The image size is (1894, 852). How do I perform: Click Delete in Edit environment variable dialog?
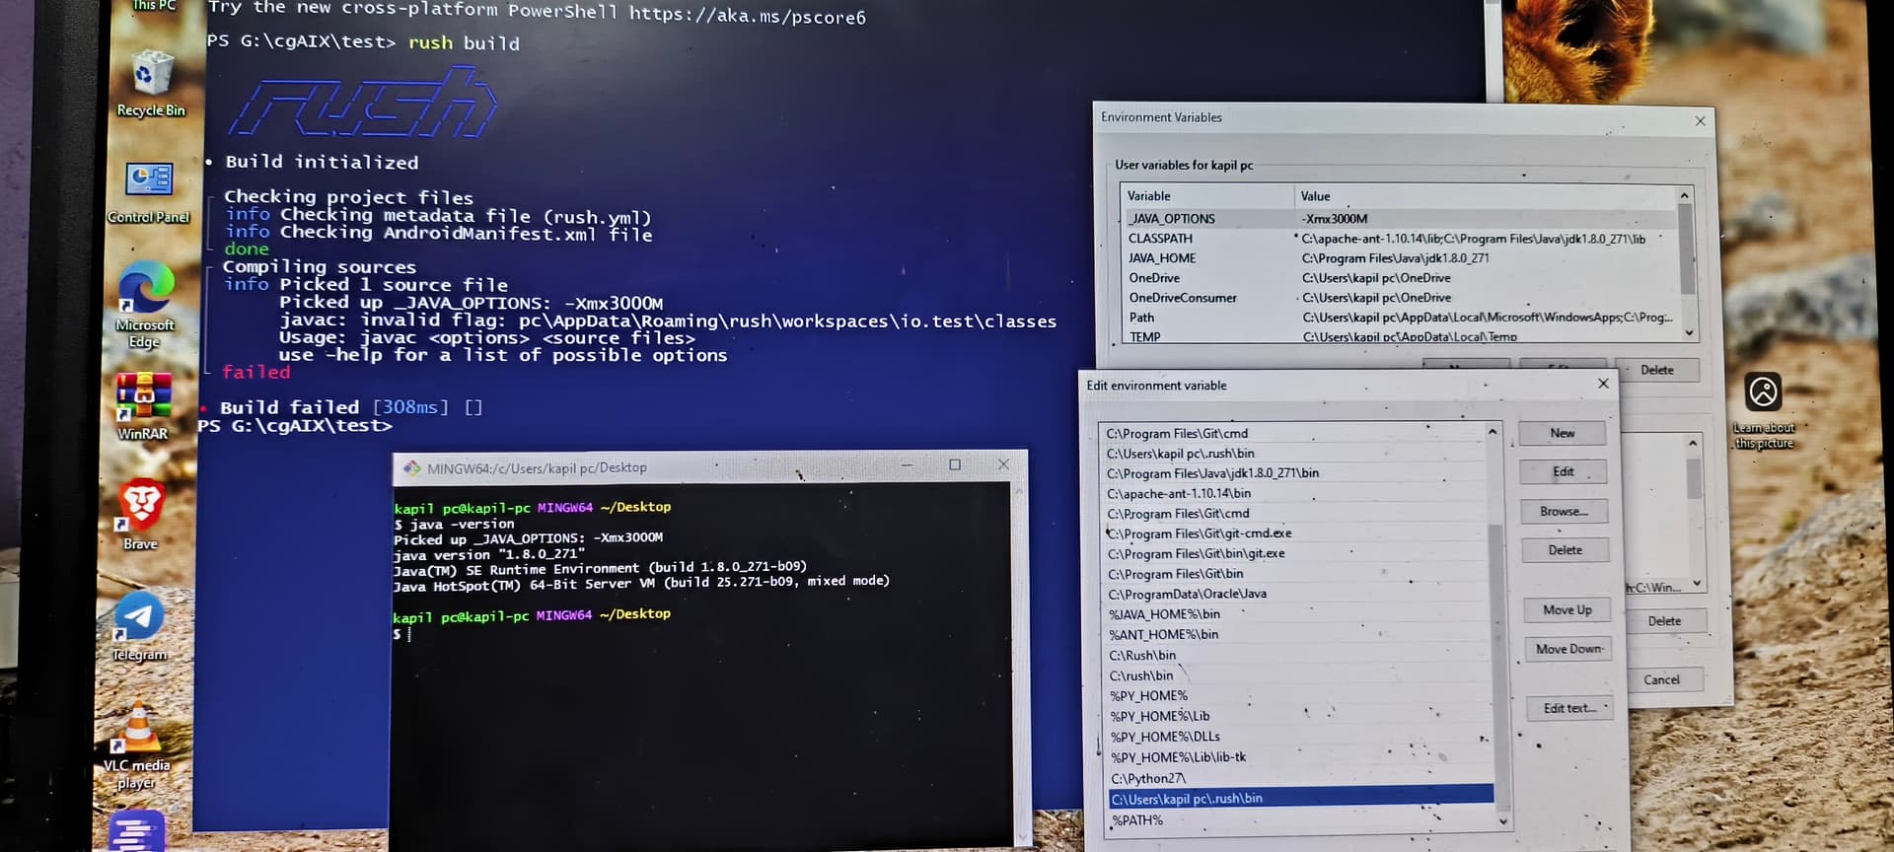pyautogui.click(x=1566, y=549)
